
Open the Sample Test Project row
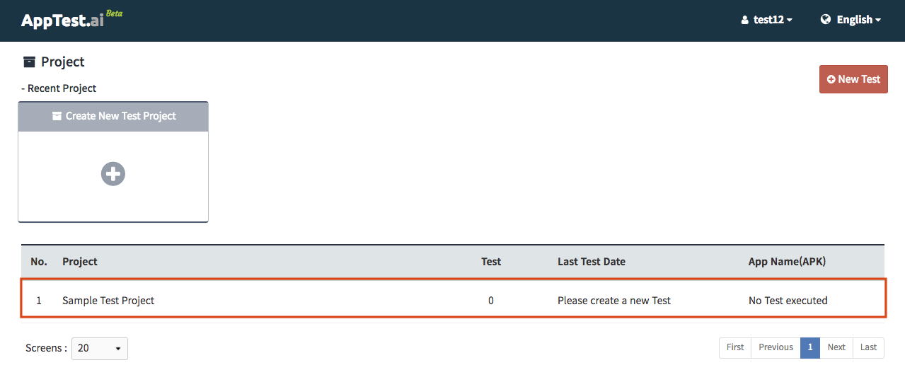click(x=453, y=300)
